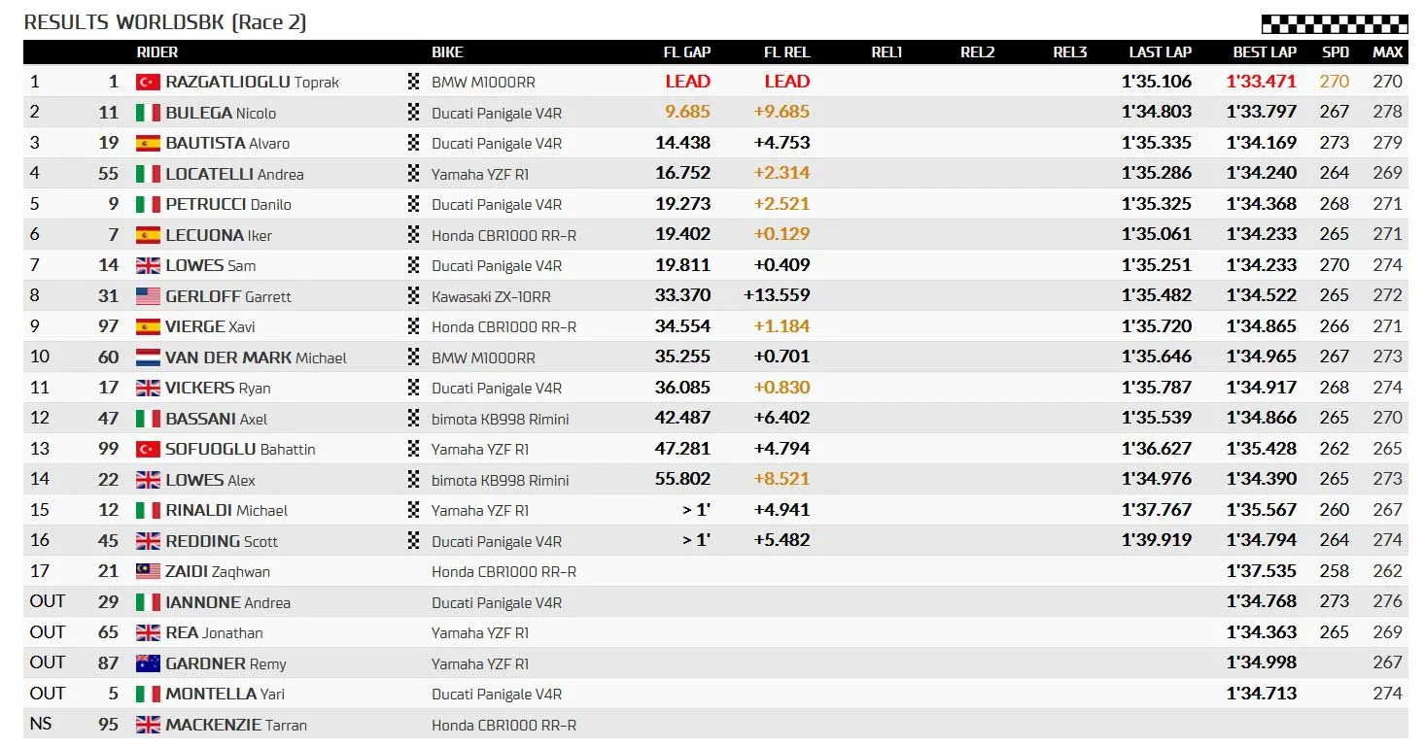The image size is (1424, 747).
Task: Click the Malaysian flag beside Zaidi Zaqhwan
Action: pyautogui.click(x=148, y=572)
